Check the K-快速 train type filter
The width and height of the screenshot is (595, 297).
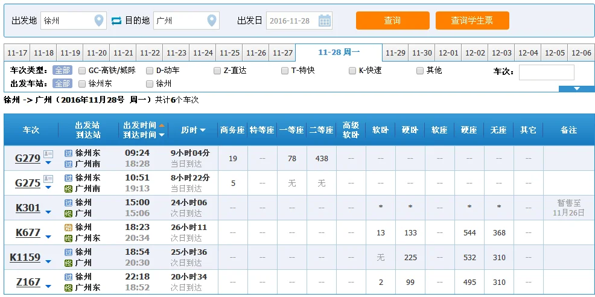[x=352, y=71]
